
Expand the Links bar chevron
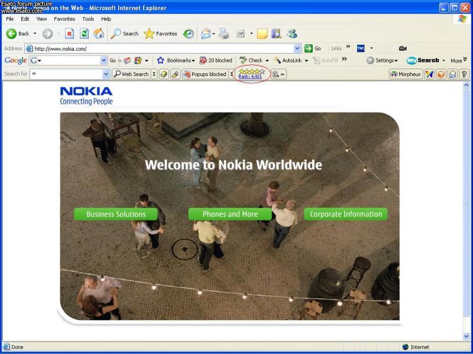[348, 47]
